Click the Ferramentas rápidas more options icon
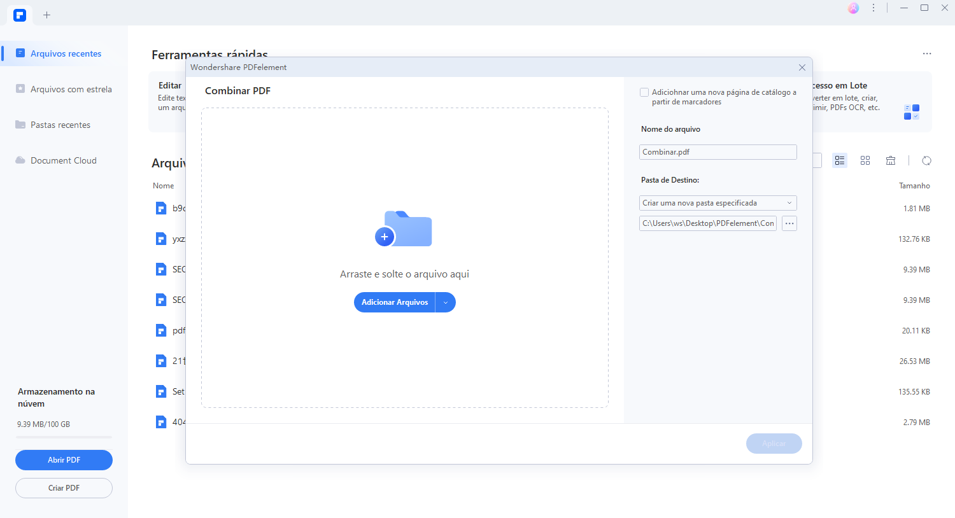 click(927, 53)
